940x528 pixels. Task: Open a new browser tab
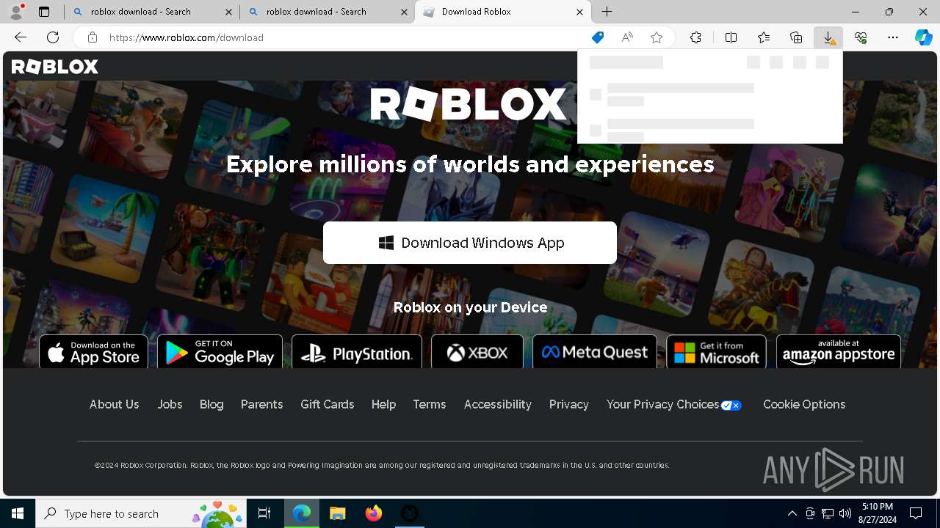click(x=607, y=12)
